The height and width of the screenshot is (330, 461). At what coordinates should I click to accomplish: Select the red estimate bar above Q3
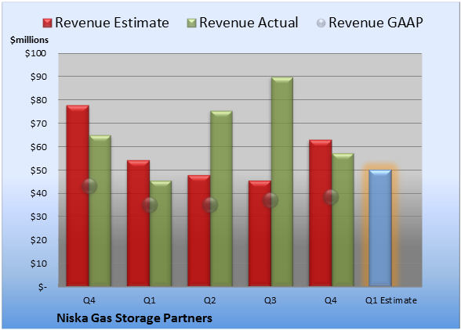[260, 234]
